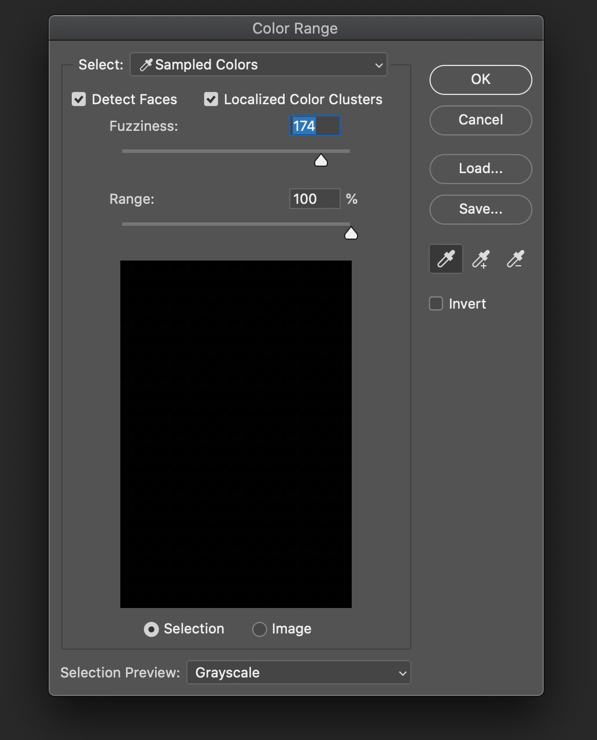Switch preview to Image mode
Viewport: 597px width, 740px height.
pyautogui.click(x=259, y=629)
